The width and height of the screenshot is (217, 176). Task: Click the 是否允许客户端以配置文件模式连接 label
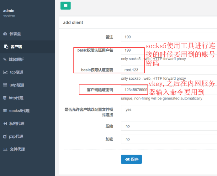click(89, 112)
